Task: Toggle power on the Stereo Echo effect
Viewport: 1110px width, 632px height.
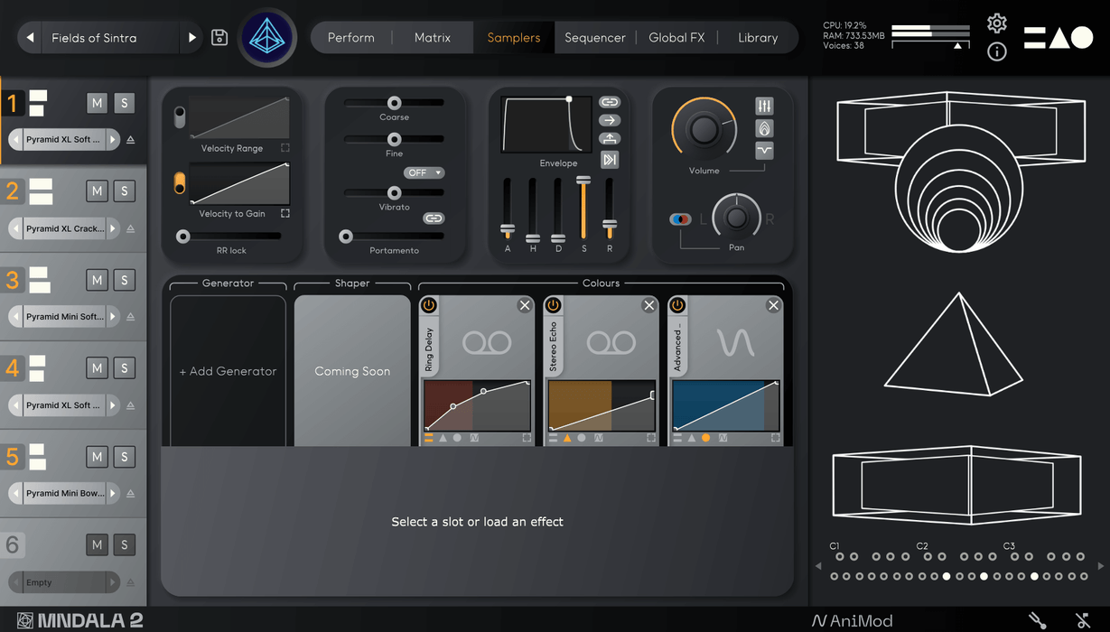Action: [x=553, y=305]
